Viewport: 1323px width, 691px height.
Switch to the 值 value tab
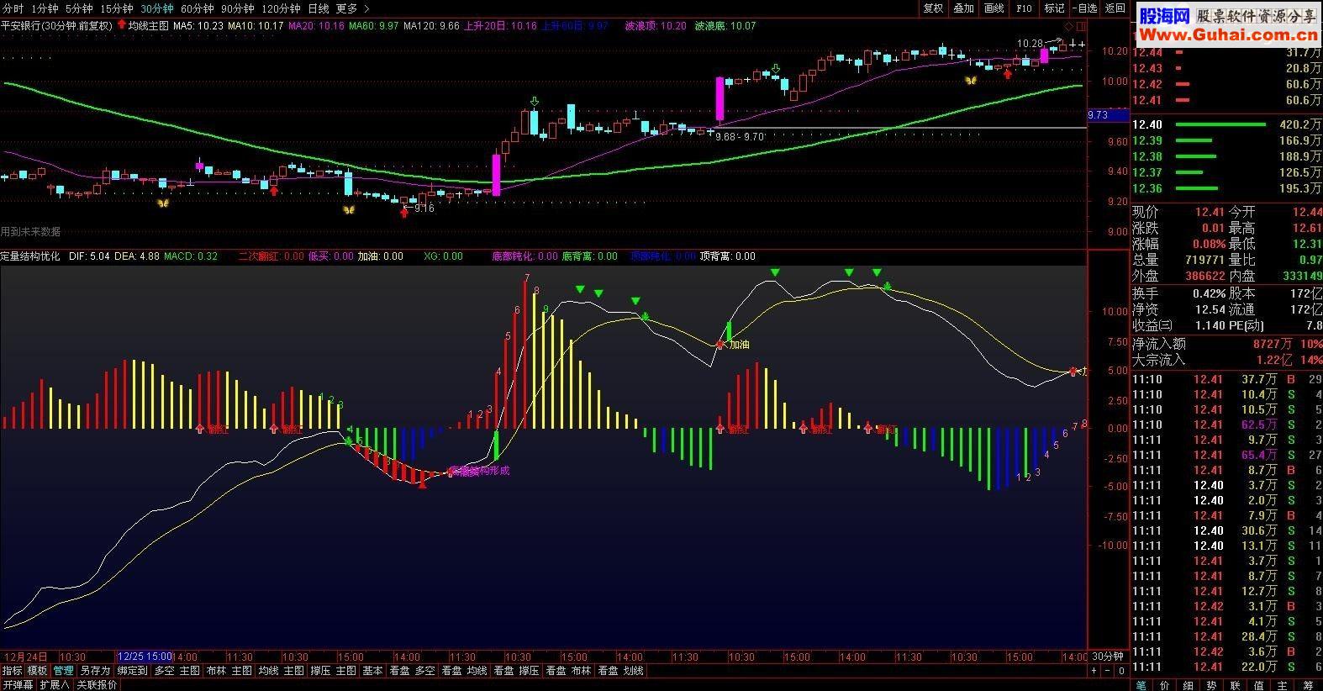1260,685
